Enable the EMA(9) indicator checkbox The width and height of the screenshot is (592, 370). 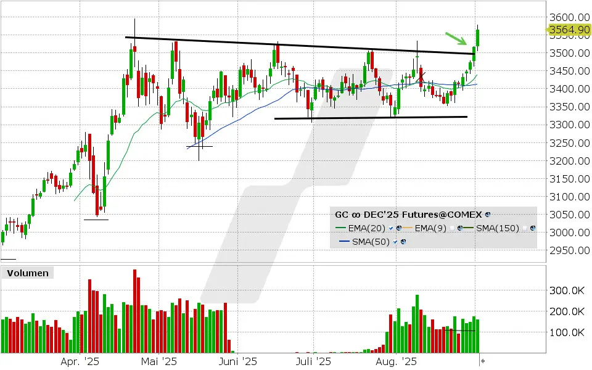pos(452,228)
